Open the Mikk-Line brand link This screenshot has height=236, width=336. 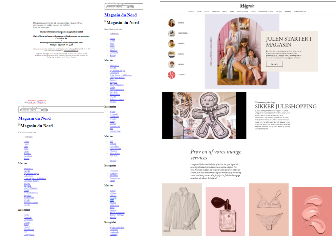click(114, 205)
